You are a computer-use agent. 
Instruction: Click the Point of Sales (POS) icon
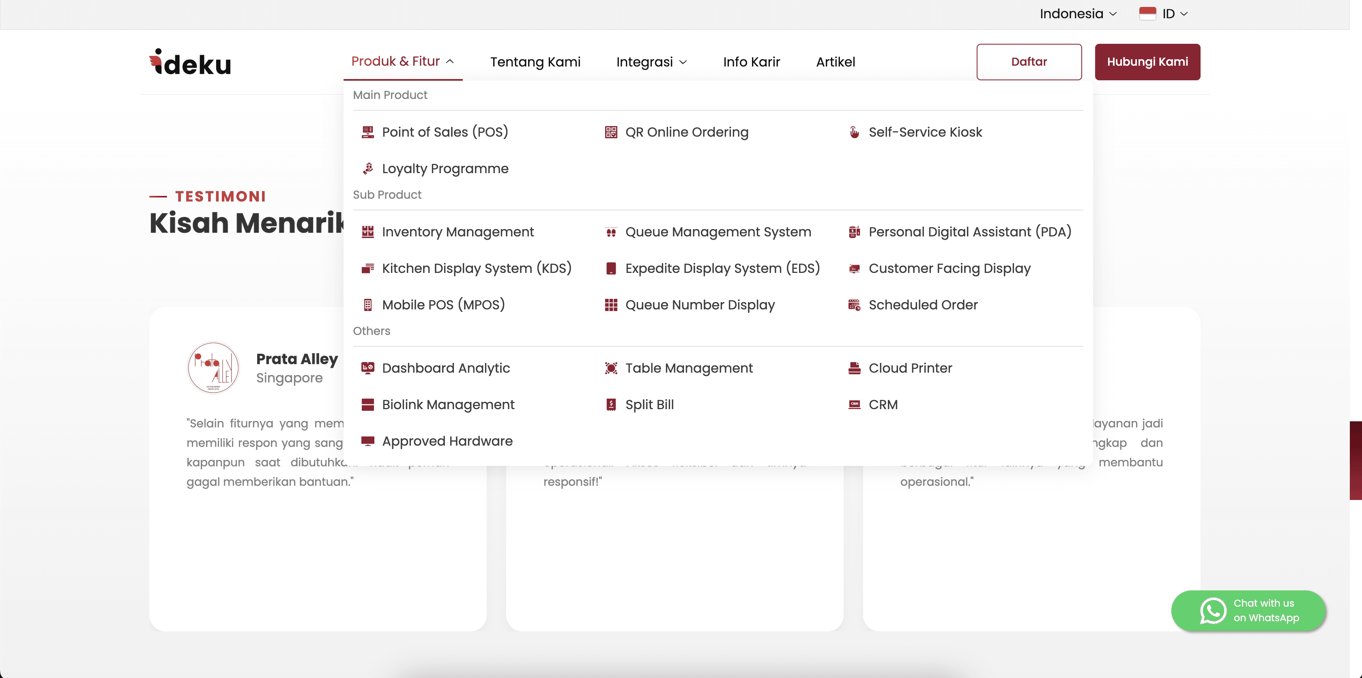point(367,132)
